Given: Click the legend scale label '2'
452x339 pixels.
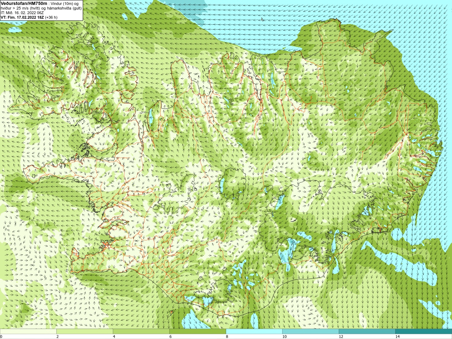Looking at the screenshot, I should pyautogui.click(x=58, y=337).
